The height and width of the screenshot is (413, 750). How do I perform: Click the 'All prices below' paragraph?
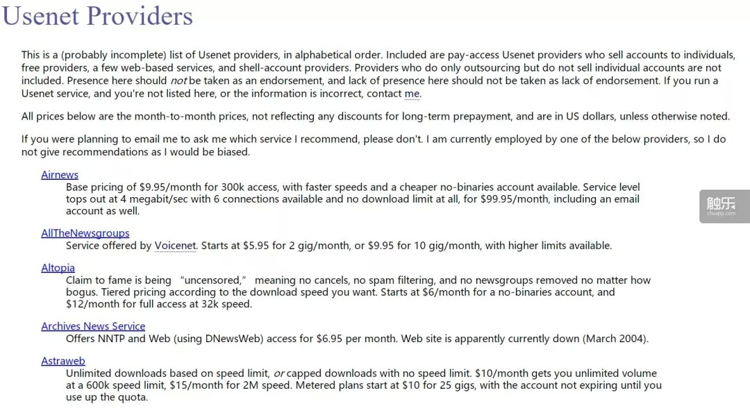click(x=375, y=117)
